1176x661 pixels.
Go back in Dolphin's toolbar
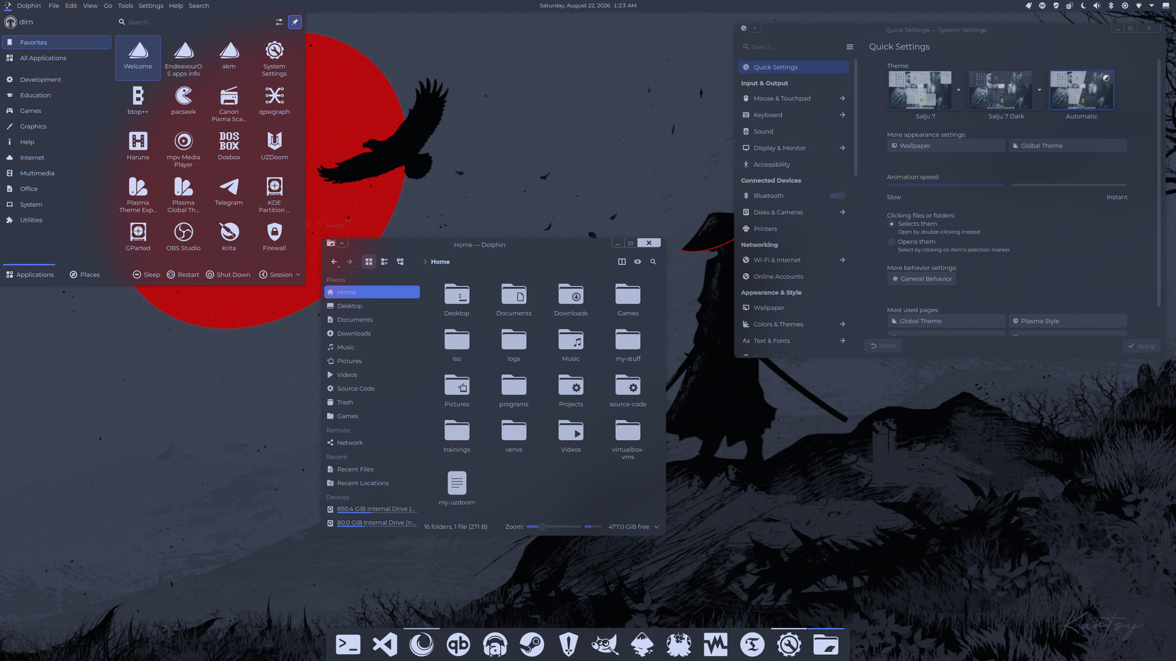334,262
